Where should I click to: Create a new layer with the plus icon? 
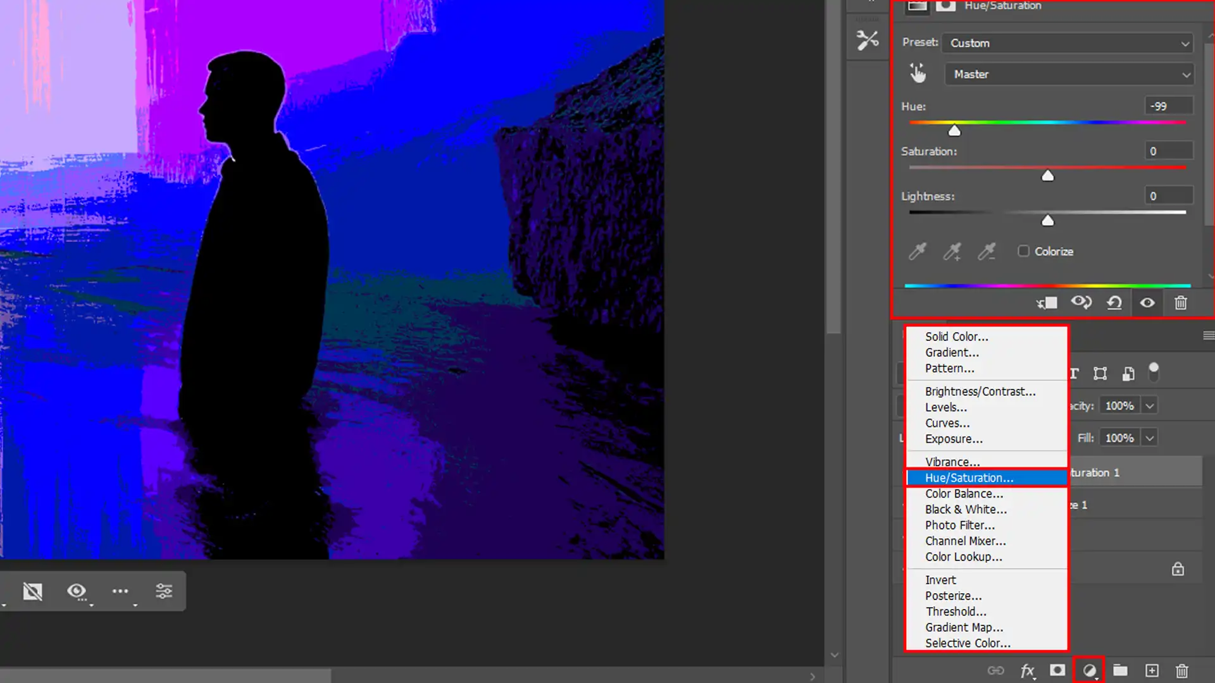point(1152,671)
